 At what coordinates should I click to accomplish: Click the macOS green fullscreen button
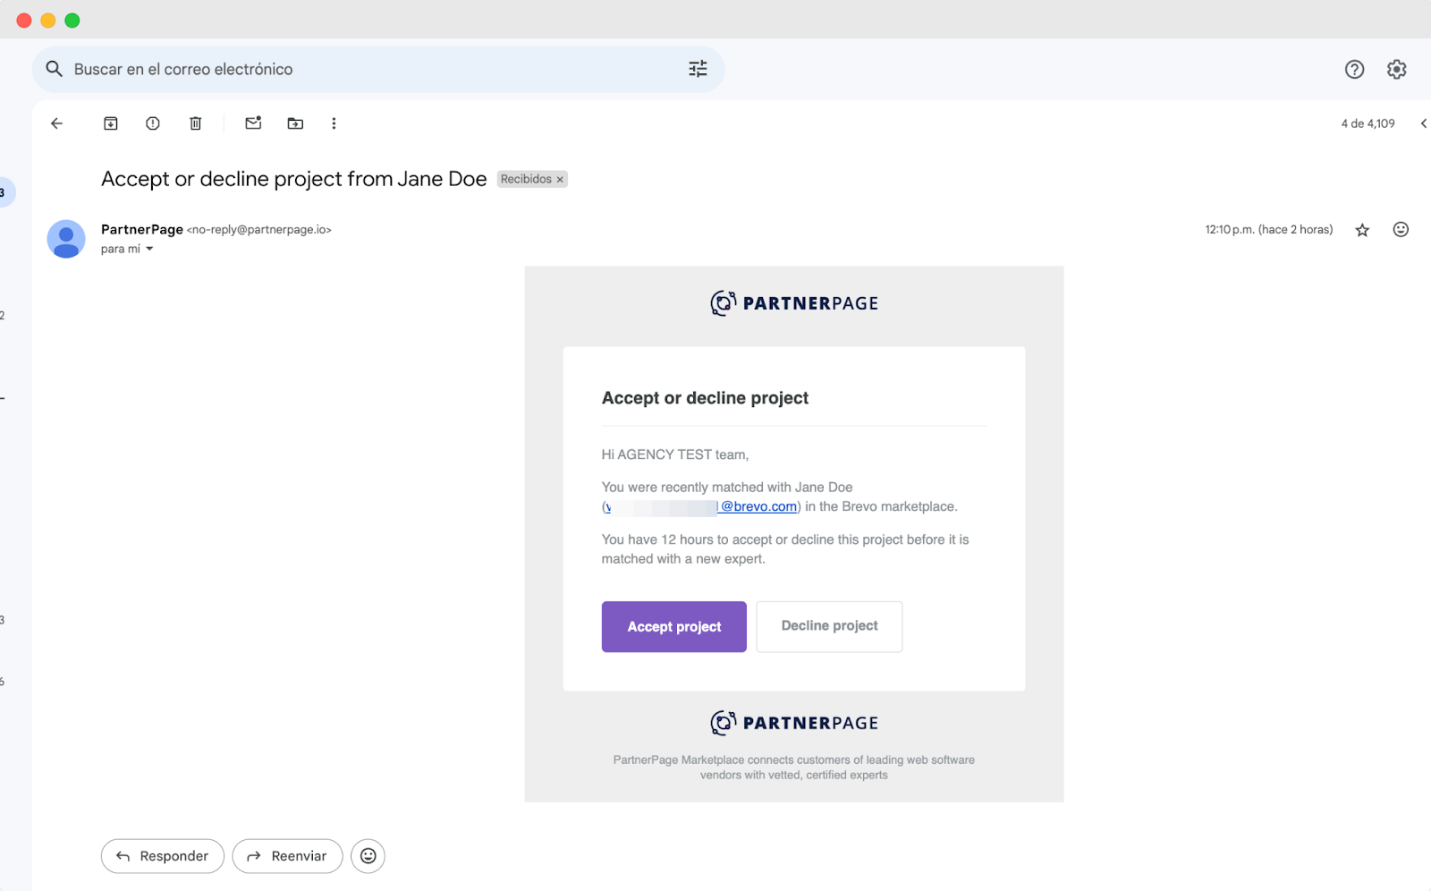click(x=72, y=21)
